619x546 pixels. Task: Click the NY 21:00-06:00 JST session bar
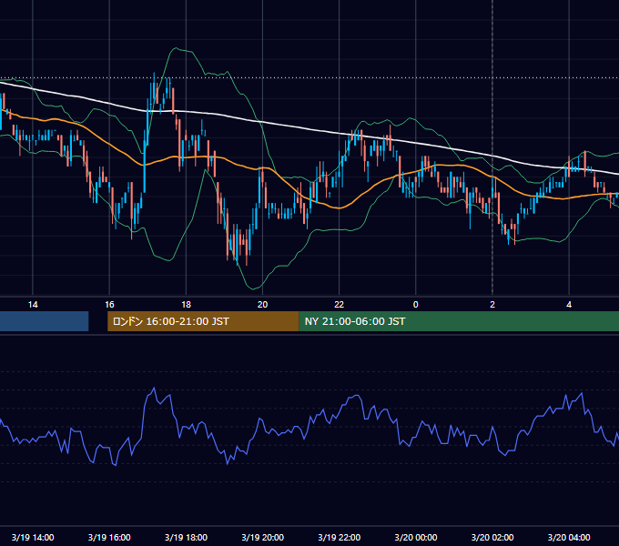[x=459, y=321]
